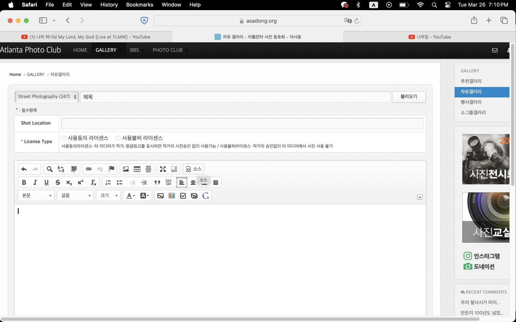Maximize the editor with the expand icon
This screenshot has width=516, height=322.
point(163,169)
